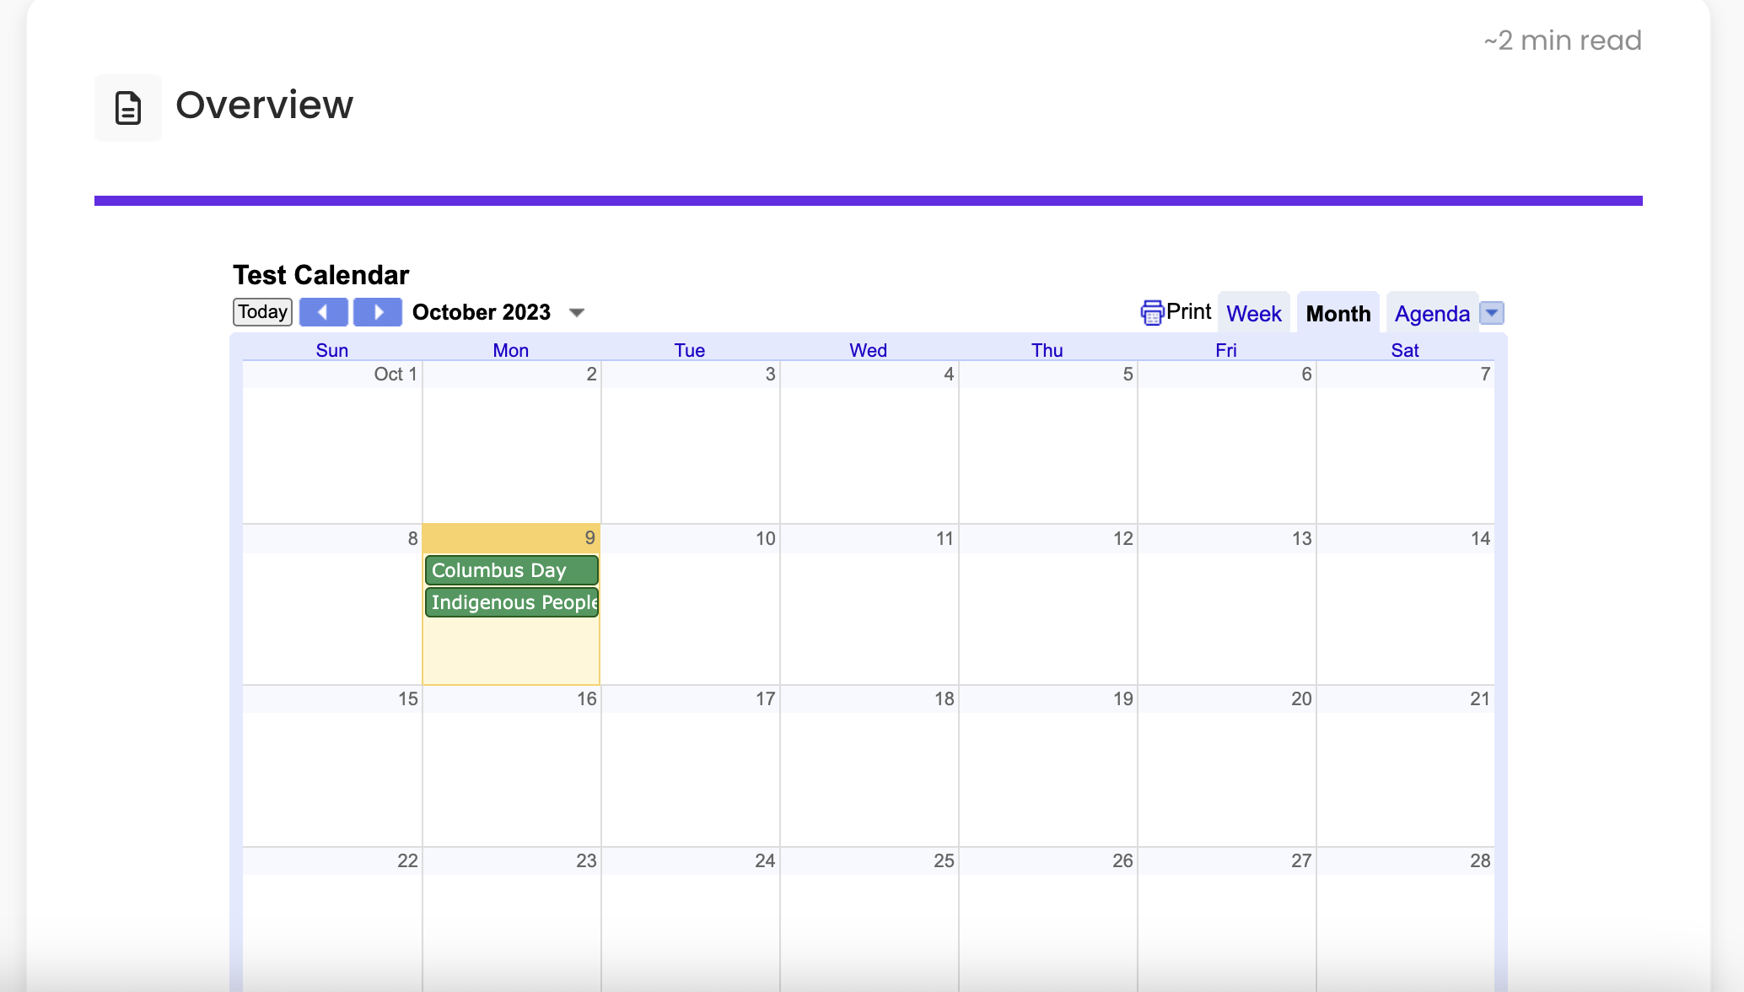Open the Indigenous Peoples event
The image size is (1744, 992).
[512, 602]
